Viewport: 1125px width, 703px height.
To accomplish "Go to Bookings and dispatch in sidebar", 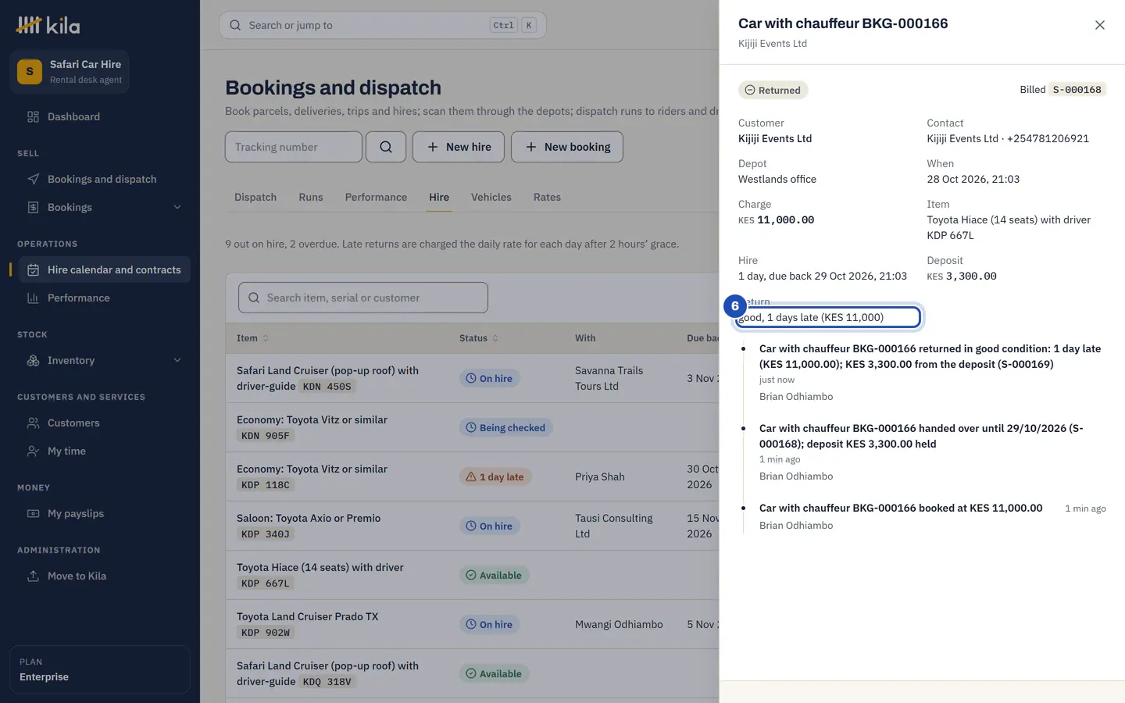I will click(x=100, y=179).
